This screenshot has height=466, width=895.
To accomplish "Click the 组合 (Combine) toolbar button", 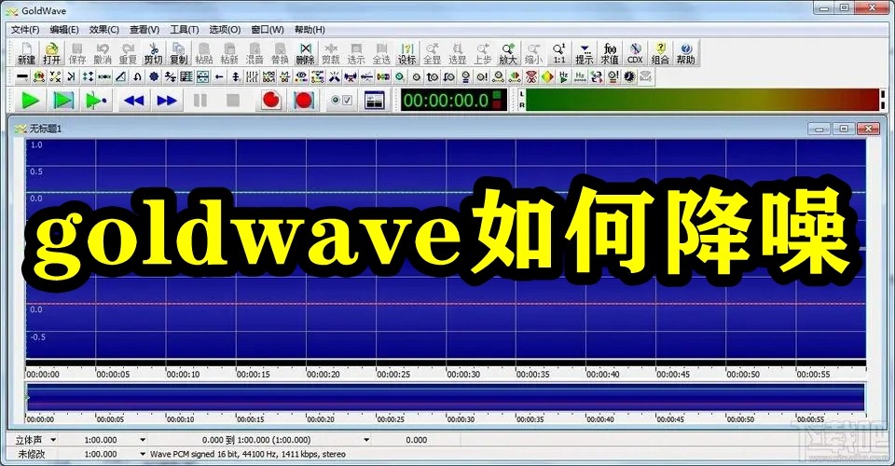I will (x=660, y=53).
